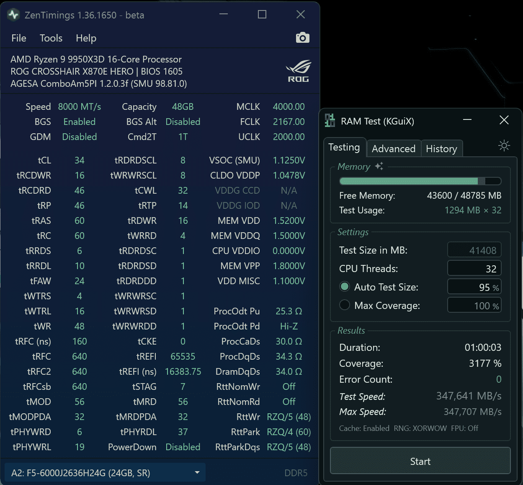
Task: Click the sparkle icon beside Memory
Action: (379, 166)
